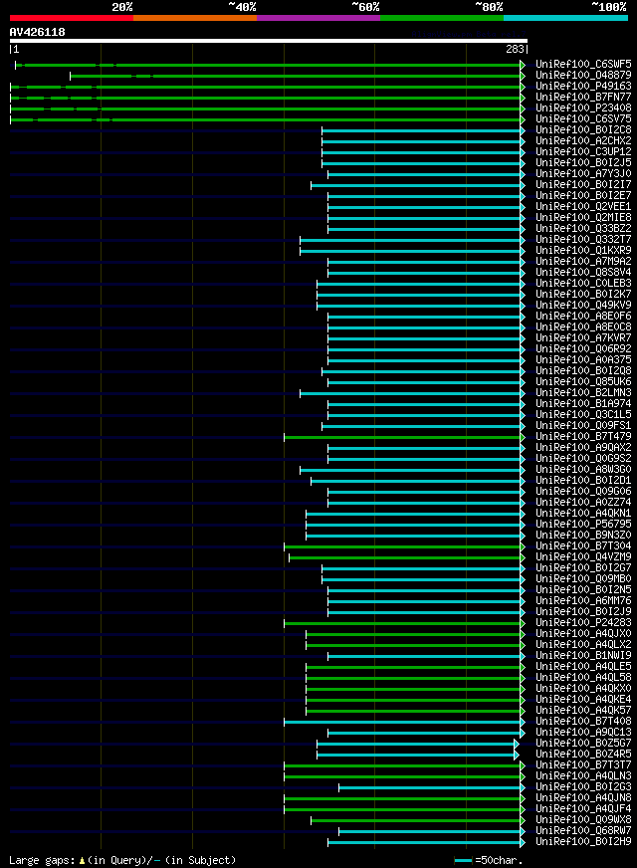Select the UniRef100_A7Y3J0 label
637x868 pixels.
[x=583, y=174]
